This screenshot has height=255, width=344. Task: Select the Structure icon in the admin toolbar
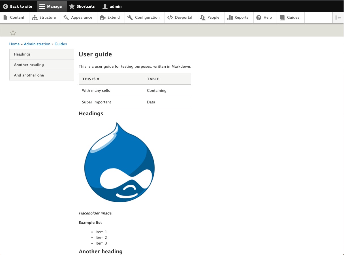click(35, 17)
